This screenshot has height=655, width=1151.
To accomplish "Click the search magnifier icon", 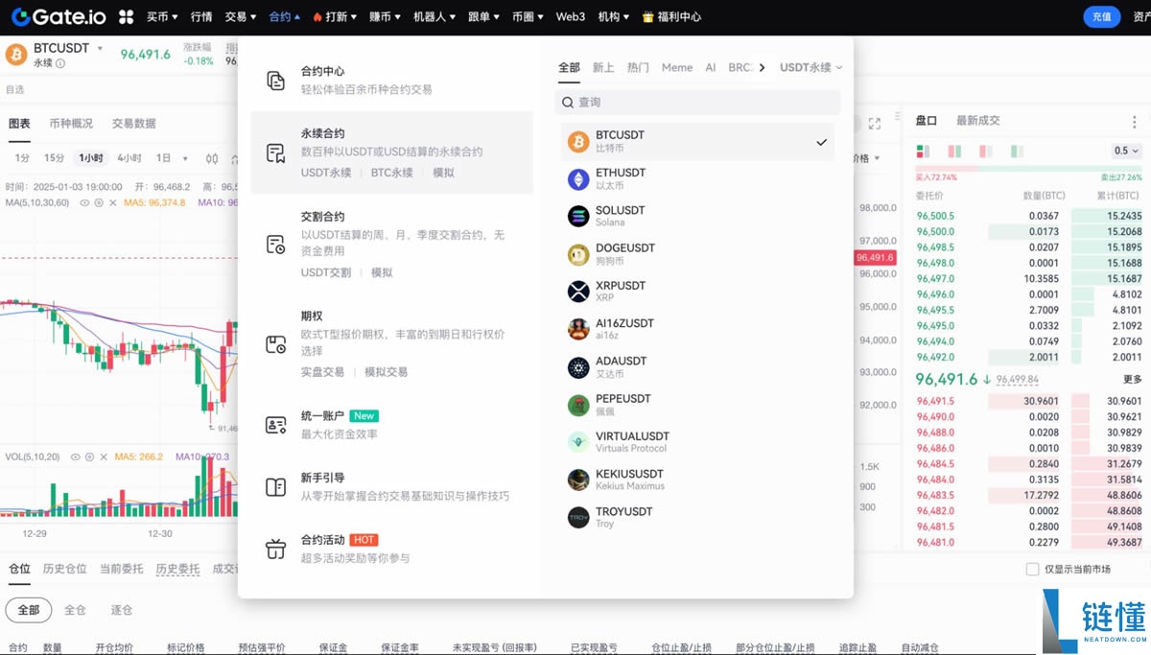I will click(x=569, y=103).
